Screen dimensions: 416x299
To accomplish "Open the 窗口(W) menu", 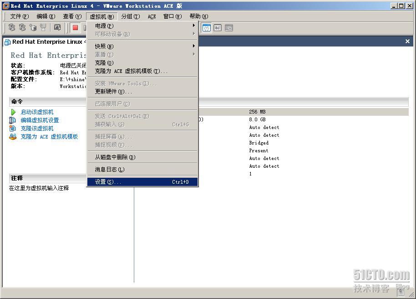I will tap(172, 16).
